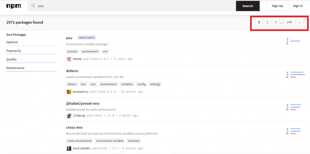Click the Sort Packages heading

click(16, 35)
